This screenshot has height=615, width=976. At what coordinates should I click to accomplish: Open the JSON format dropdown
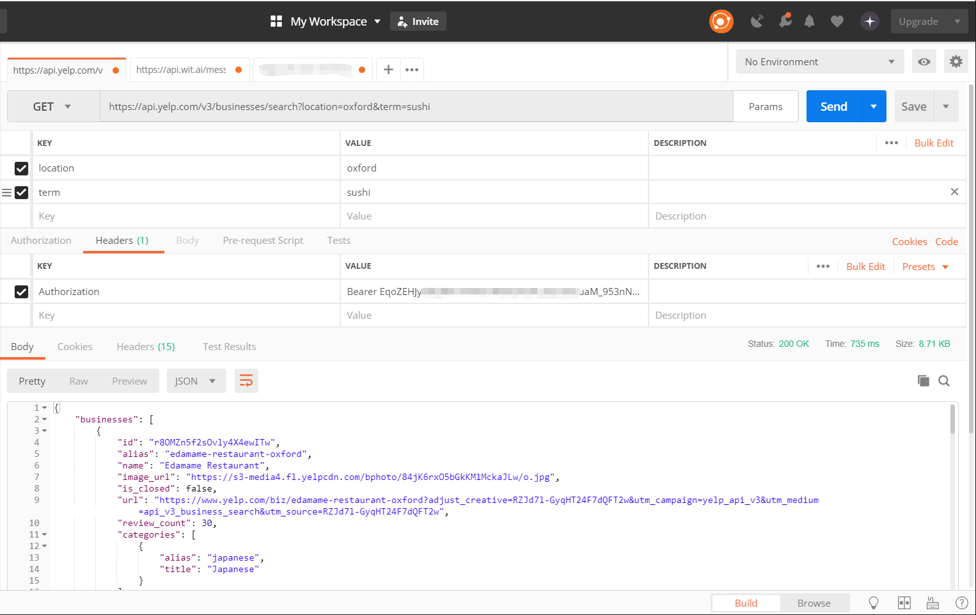[196, 381]
